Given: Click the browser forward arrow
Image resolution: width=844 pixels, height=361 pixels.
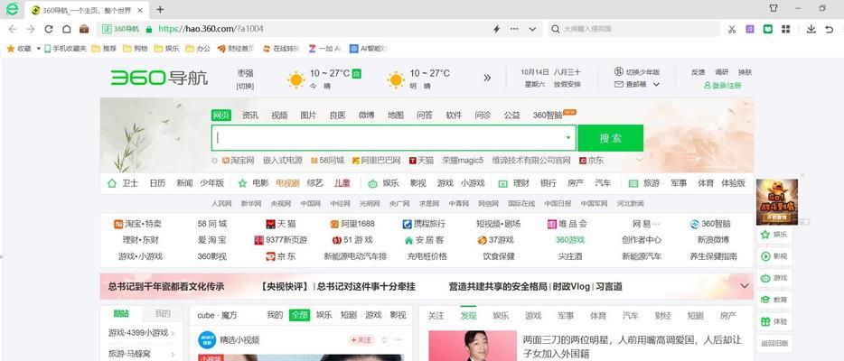Looking at the screenshot, I should pyautogui.click(x=31, y=29).
